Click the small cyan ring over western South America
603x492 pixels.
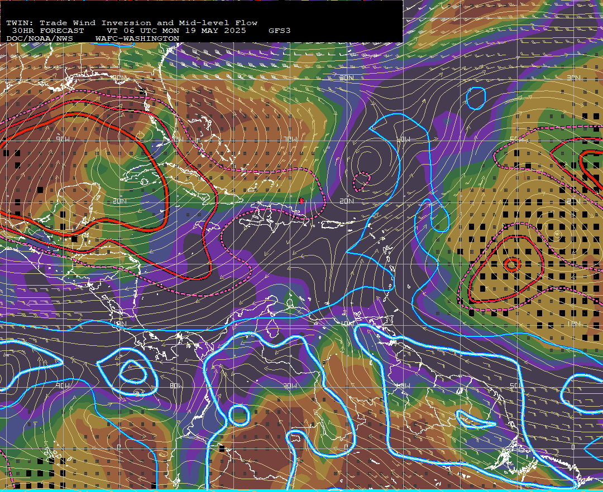coord(239,416)
